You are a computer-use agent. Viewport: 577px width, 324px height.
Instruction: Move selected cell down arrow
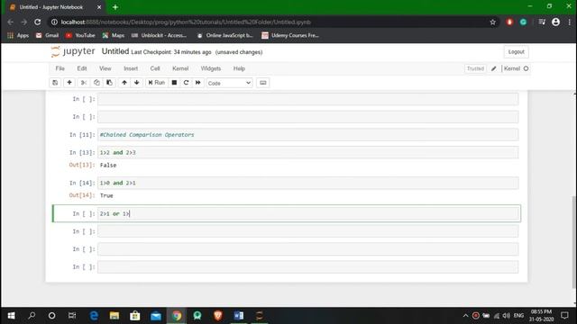[x=136, y=83]
